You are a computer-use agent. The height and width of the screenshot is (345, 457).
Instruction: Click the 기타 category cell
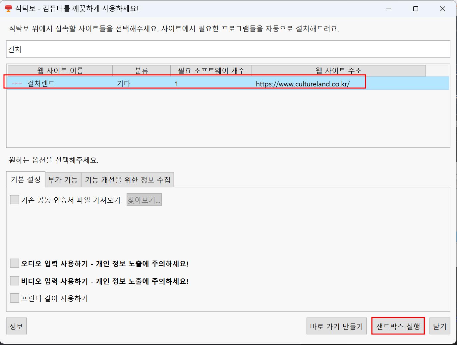pos(124,83)
